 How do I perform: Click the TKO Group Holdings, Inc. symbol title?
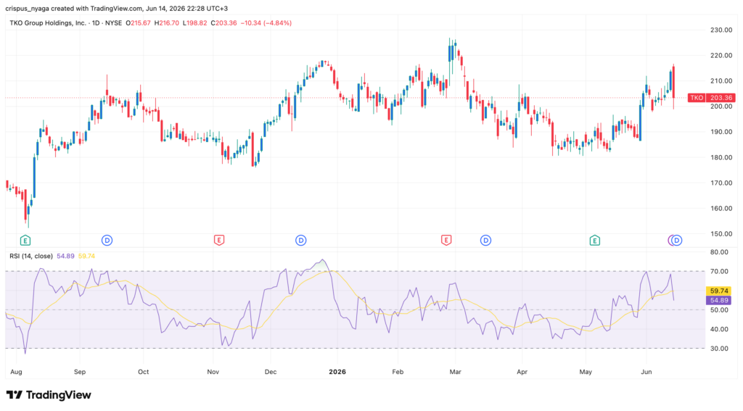pyautogui.click(x=48, y=22)
